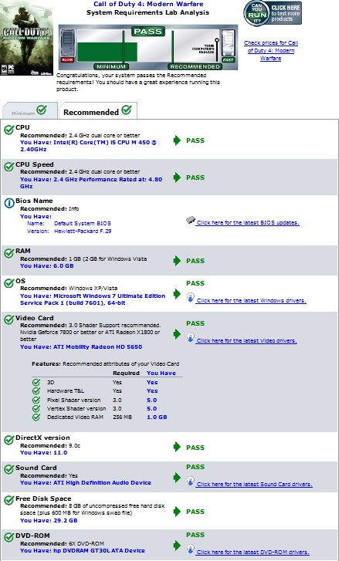Screen dimensions: 339x561
Task: Click the green arrow in the OS row
Action: (x=177, y=294)
